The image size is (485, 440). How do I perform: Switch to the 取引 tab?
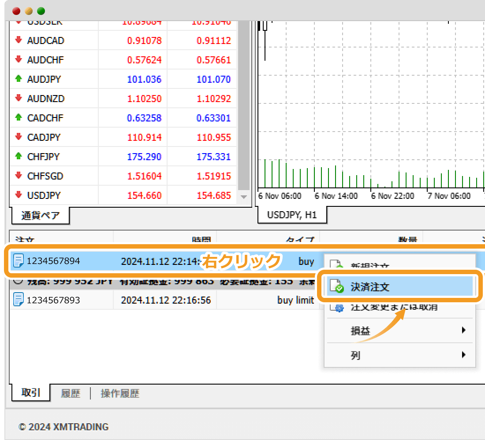(30, 392)
